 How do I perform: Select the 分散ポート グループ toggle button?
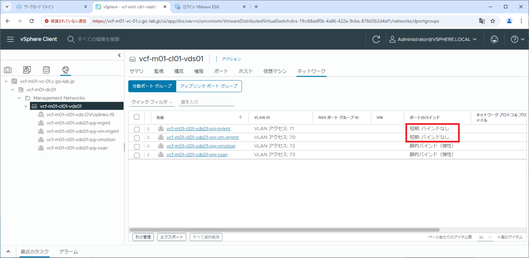(x=152, y=86)
